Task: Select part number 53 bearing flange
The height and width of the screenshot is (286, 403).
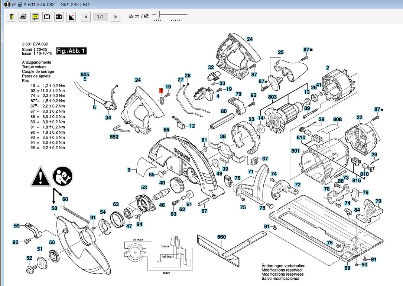Action: 144,187
